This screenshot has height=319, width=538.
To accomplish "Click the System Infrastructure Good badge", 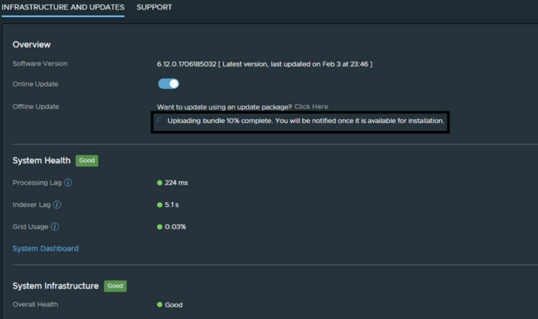I will (x=115, y=286).
